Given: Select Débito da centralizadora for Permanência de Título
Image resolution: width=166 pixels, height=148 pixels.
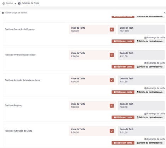Looking at the screenshot, I should click(150, 67).
